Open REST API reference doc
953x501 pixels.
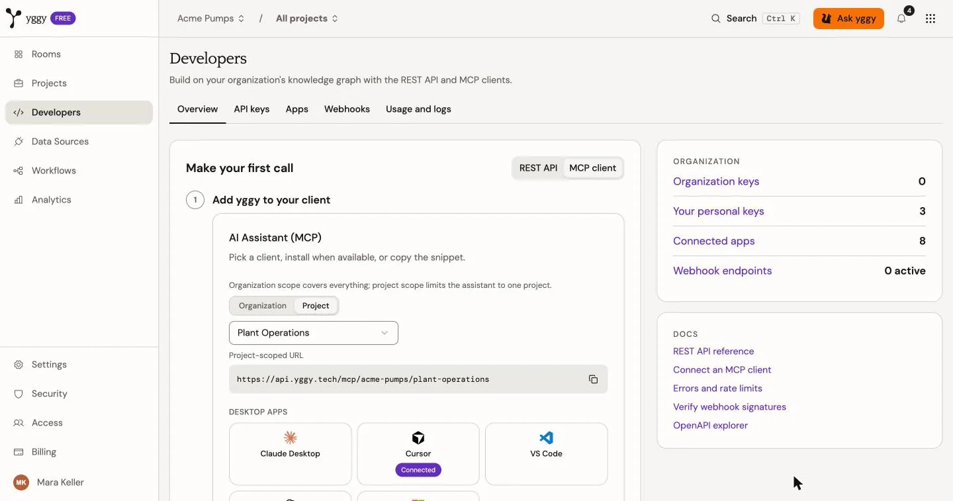pyautogui.click(x=713, y=351)
